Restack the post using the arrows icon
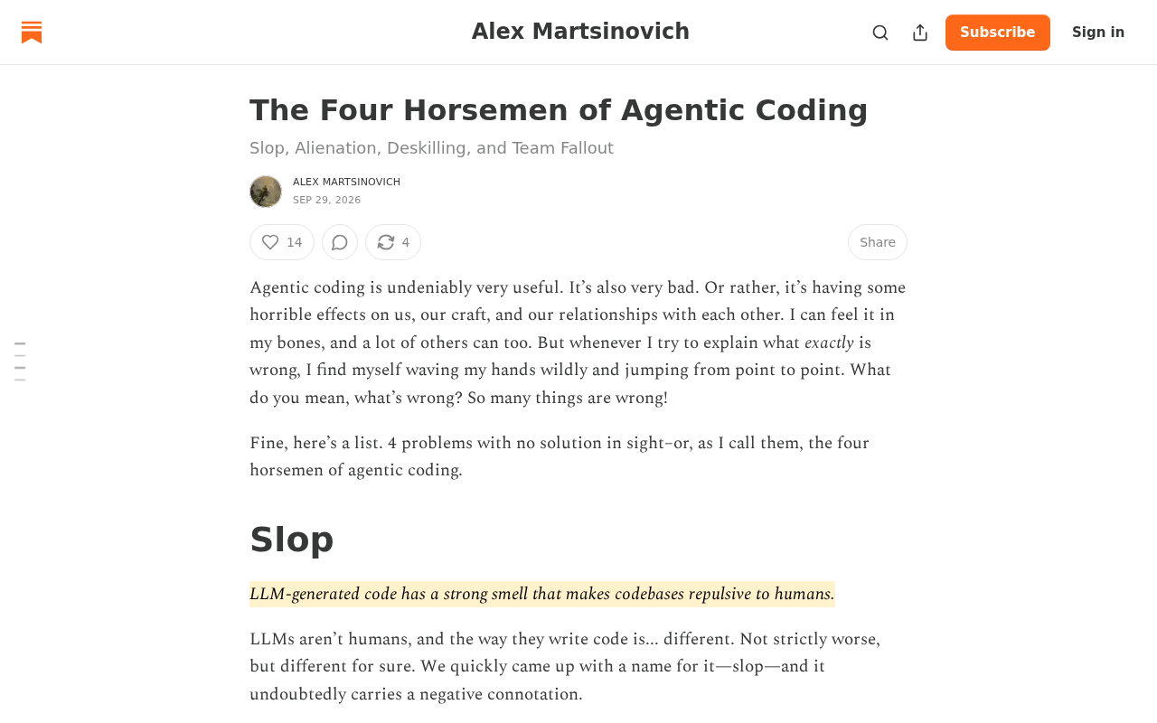This screenshot has height=723, width=1157. (x=386, y=242)
